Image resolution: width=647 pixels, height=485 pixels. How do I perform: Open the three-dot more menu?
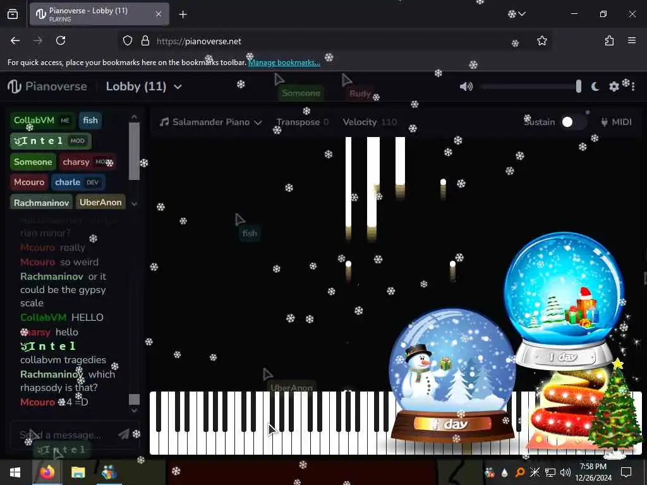633,87
